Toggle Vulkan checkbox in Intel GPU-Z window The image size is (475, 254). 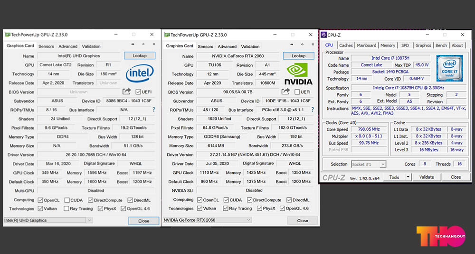click(40, 209)
